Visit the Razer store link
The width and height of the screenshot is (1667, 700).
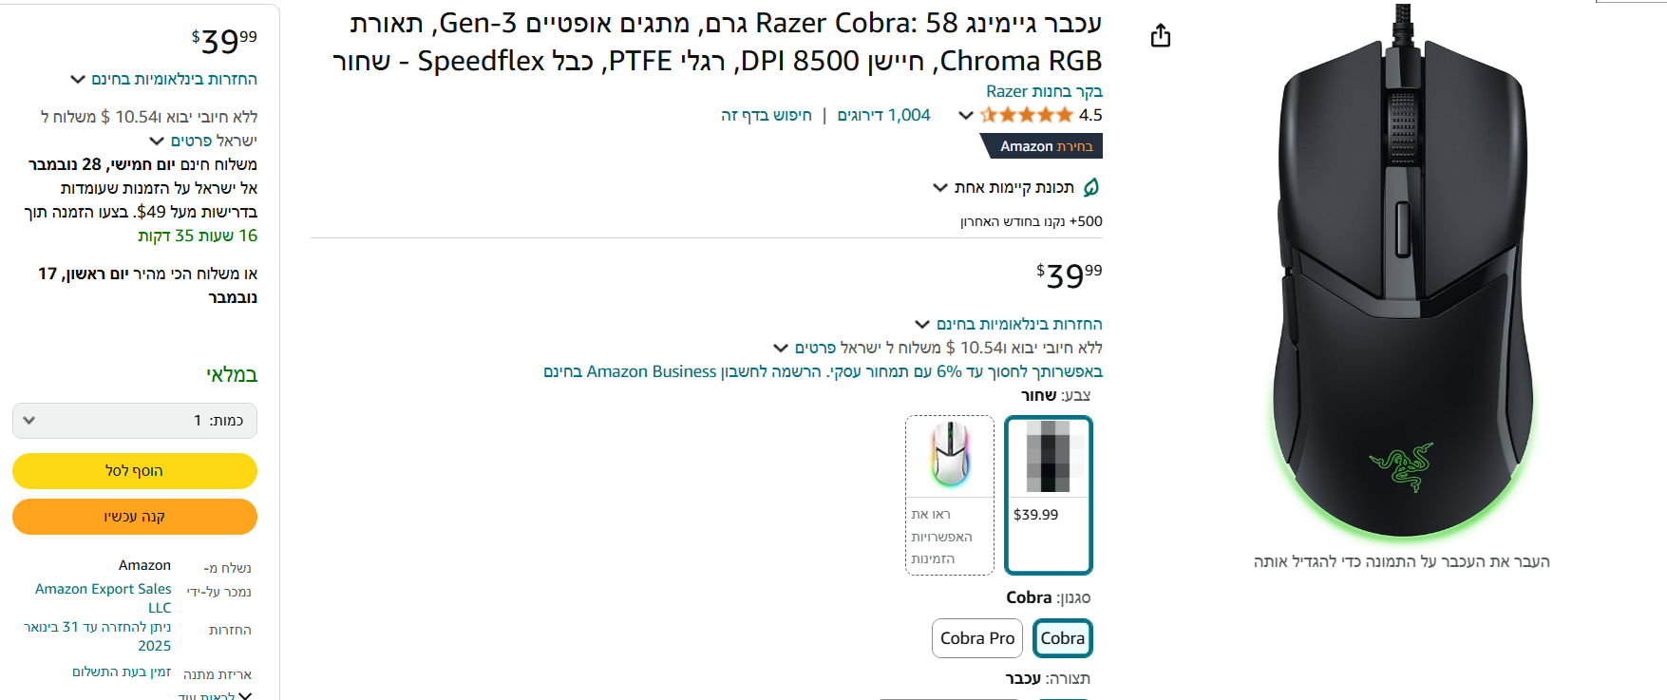pos(1043,91)
